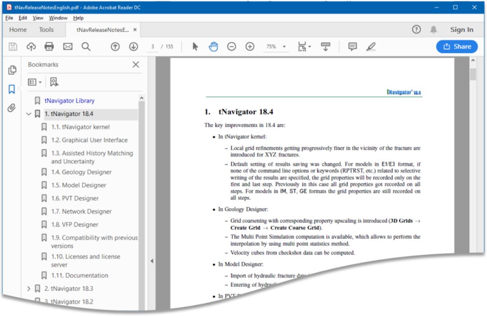The image size is (487, 318).
Task: Go to previous page arrow
Action: (115, 46)
